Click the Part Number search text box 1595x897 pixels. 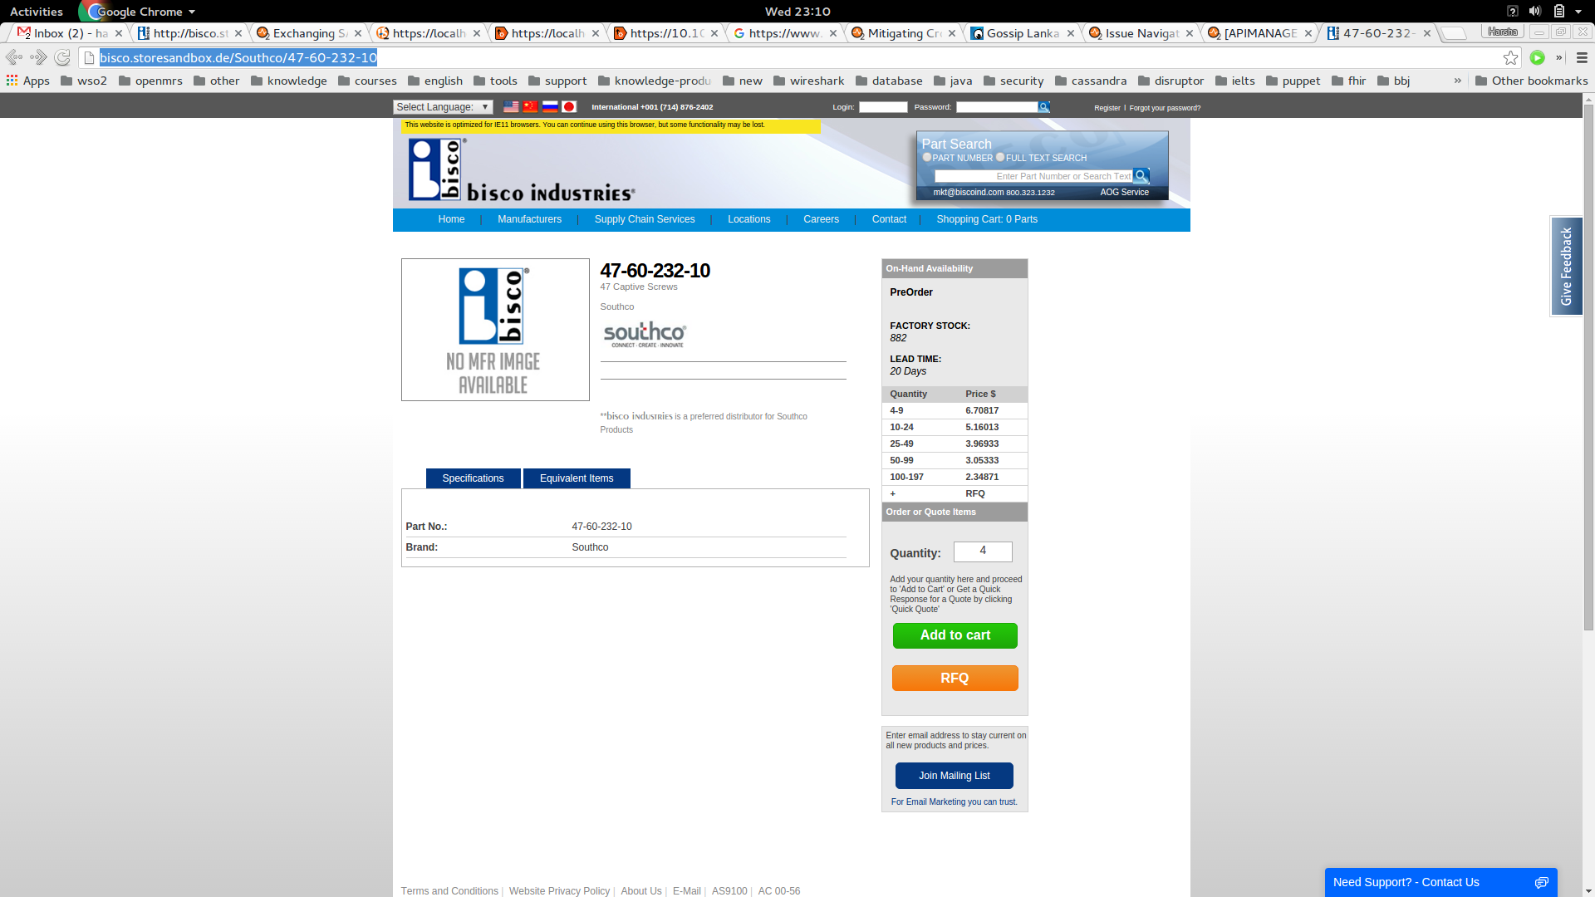click(x=1033, y=176)
